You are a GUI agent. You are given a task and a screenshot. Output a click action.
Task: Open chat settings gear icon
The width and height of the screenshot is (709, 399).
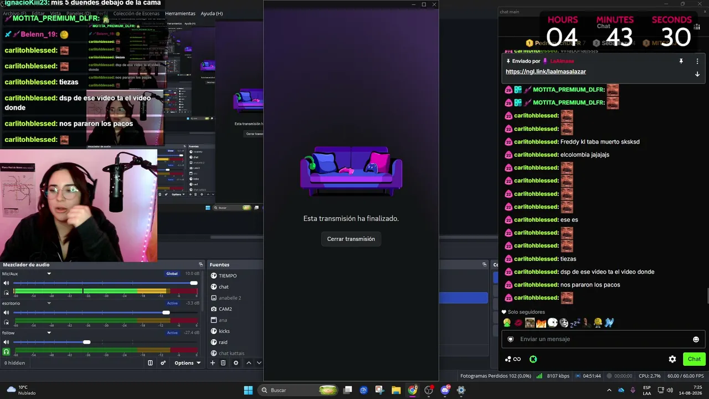coord(672,359)
